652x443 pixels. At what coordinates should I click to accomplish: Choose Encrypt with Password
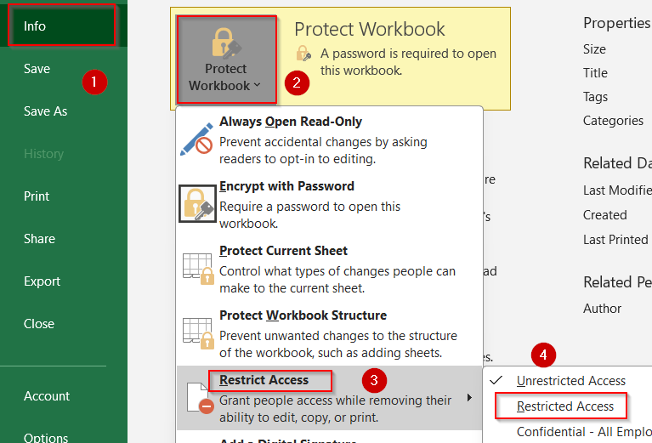coord(328,204)
